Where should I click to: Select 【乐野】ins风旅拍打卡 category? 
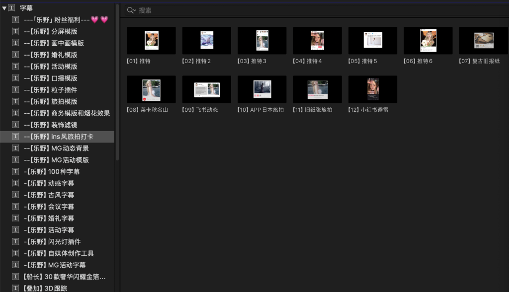(x=57, y=137)
